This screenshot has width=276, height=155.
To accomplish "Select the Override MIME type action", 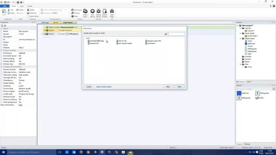I will (x=96, y=41).
